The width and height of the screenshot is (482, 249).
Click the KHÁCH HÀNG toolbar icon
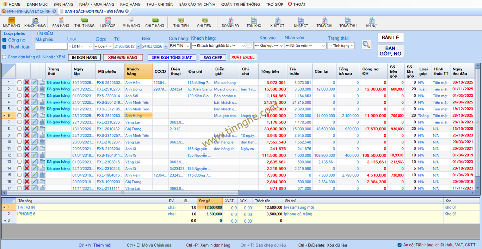click(x=35, y=22)
